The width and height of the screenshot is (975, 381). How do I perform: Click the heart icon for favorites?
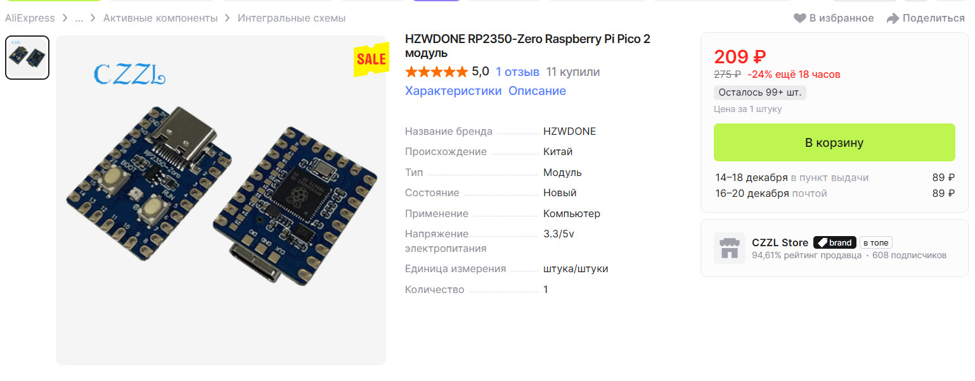pyautogui.click(x=800, y=18)
